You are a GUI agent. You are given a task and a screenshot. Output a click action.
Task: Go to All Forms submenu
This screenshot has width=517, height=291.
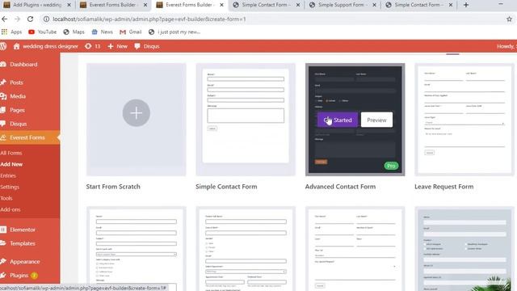[x=11, y=153]
